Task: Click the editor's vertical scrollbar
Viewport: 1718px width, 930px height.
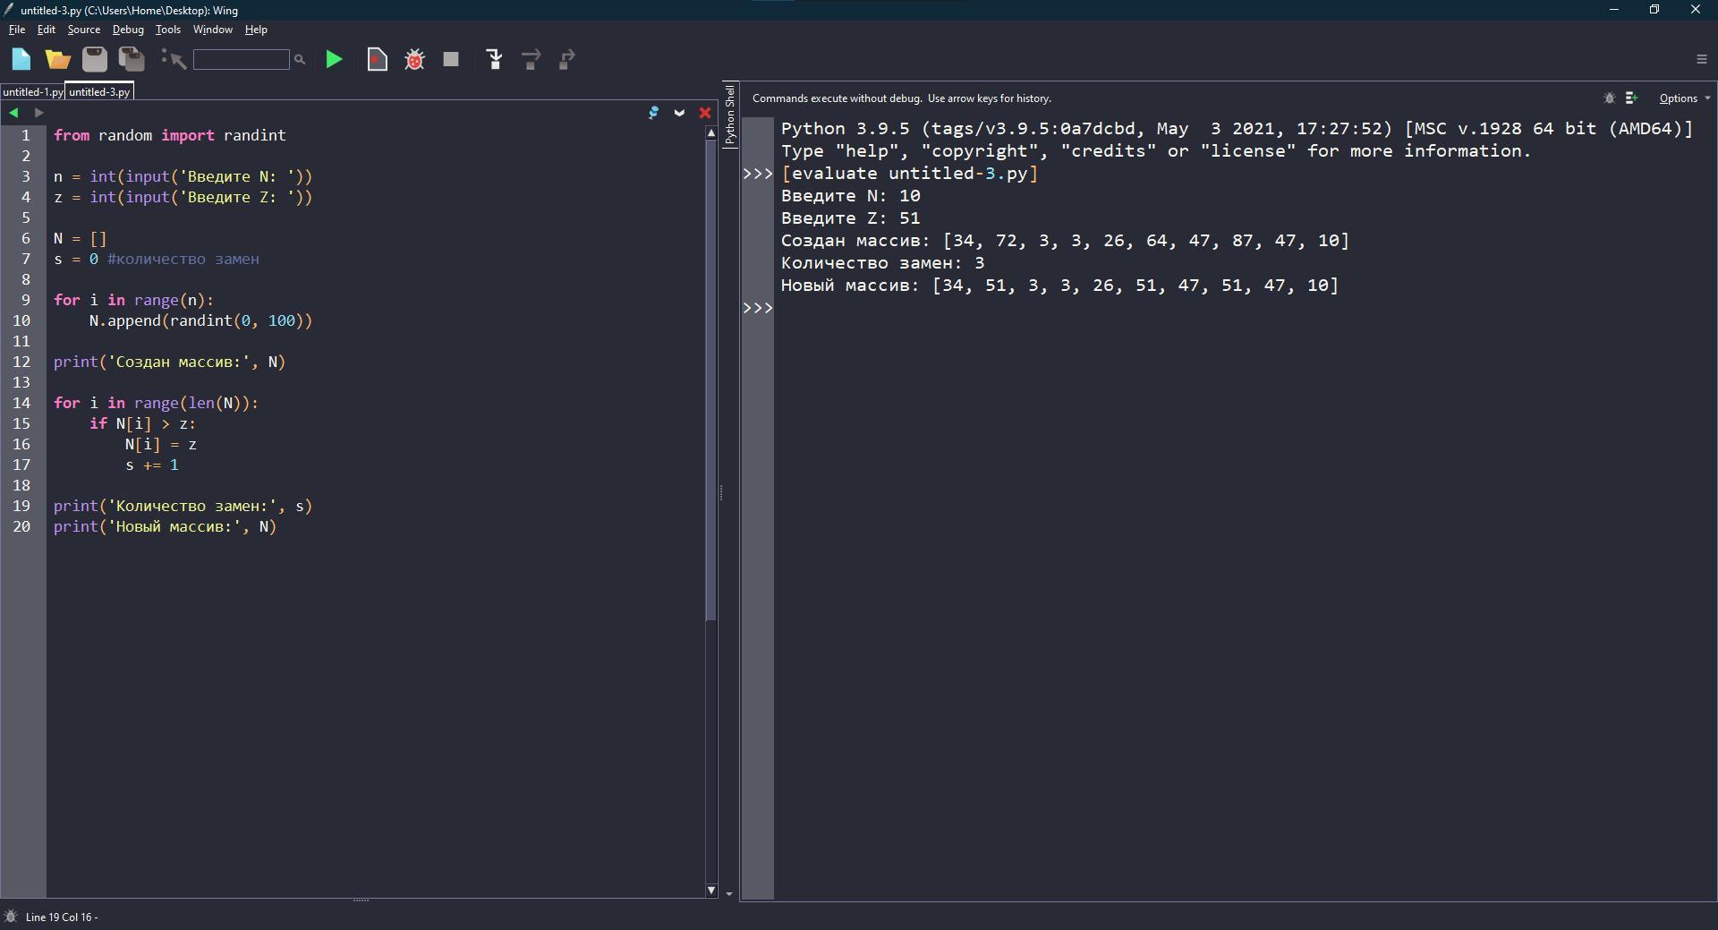Action: coord(711,376)
